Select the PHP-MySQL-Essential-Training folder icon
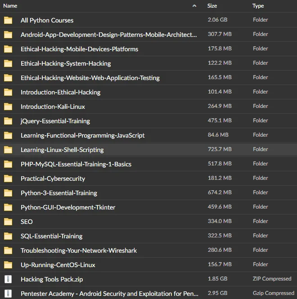297x299 pixels. coord(8,164)
